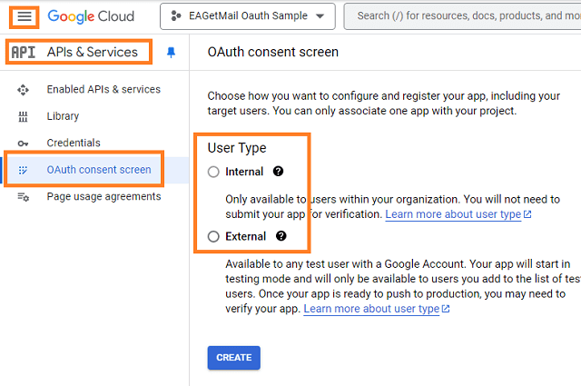This screenshot has height=386, width=581.
Task: Click the search resources input field
Action: point(462,16)
